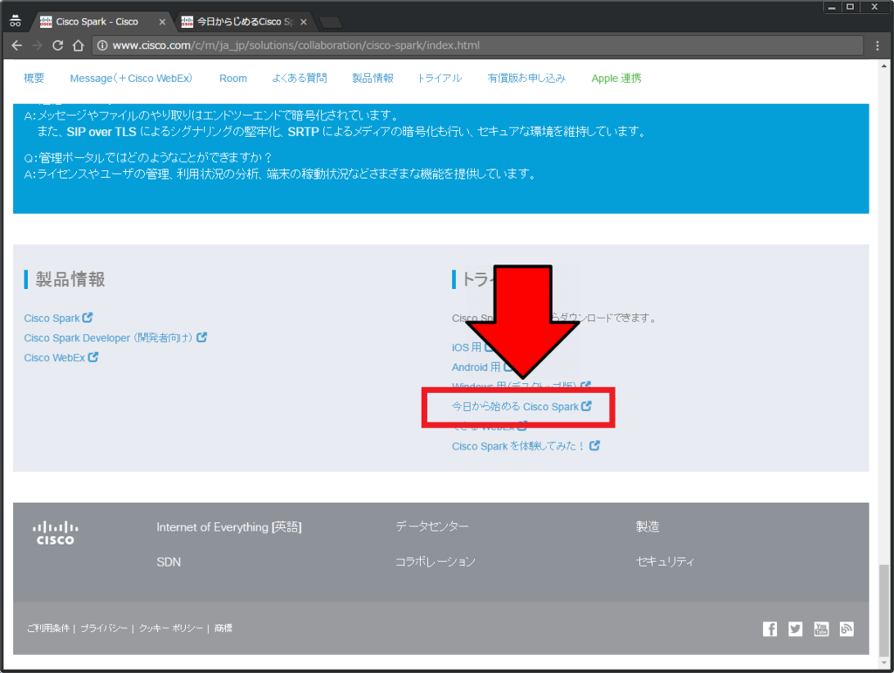This screenshot has height=673, width=894.
Task: Click external-link icon beside Cisco WebEx
Action: point(93,357)
